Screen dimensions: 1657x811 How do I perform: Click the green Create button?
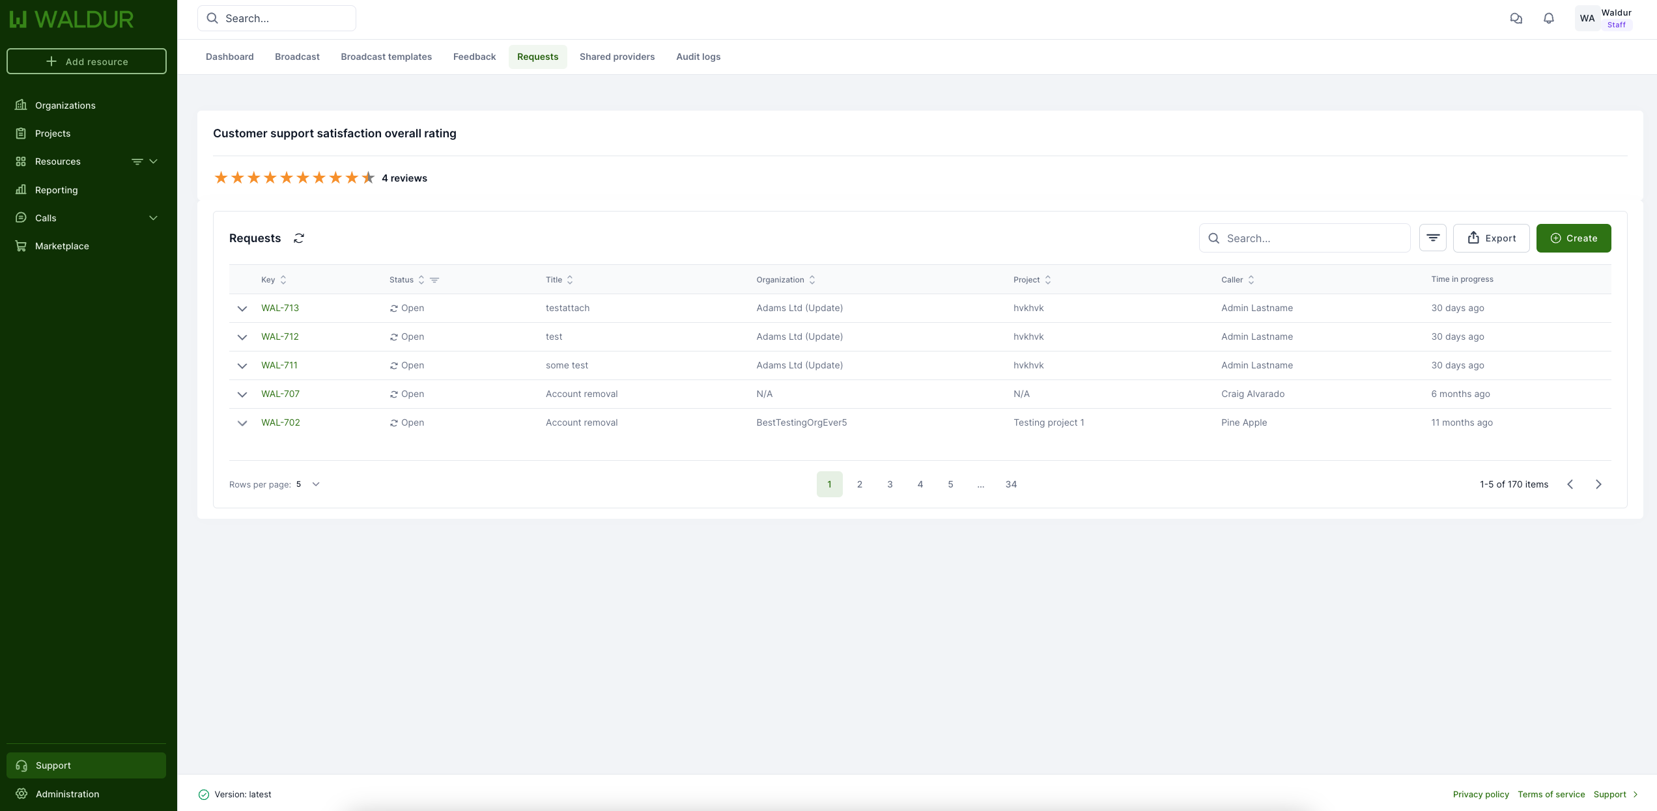click(1574, 238)
